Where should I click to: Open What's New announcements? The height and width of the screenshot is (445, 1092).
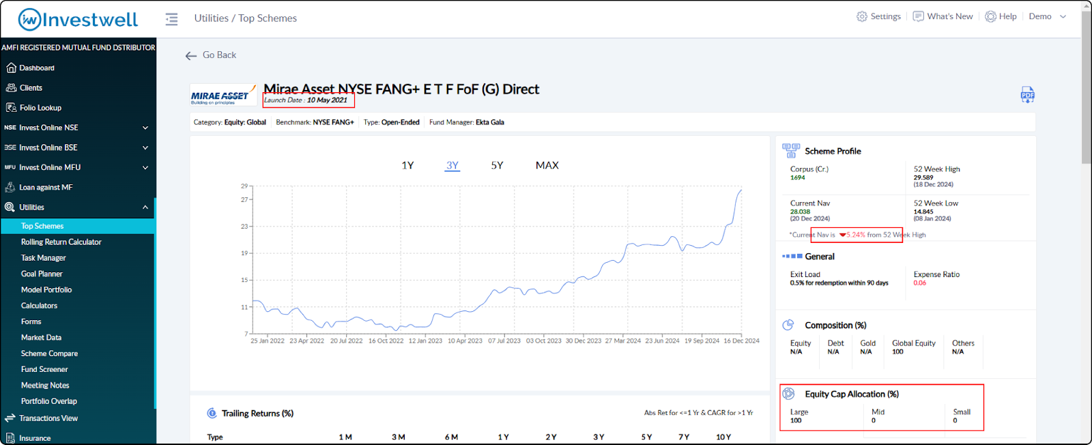click(943, 16)
